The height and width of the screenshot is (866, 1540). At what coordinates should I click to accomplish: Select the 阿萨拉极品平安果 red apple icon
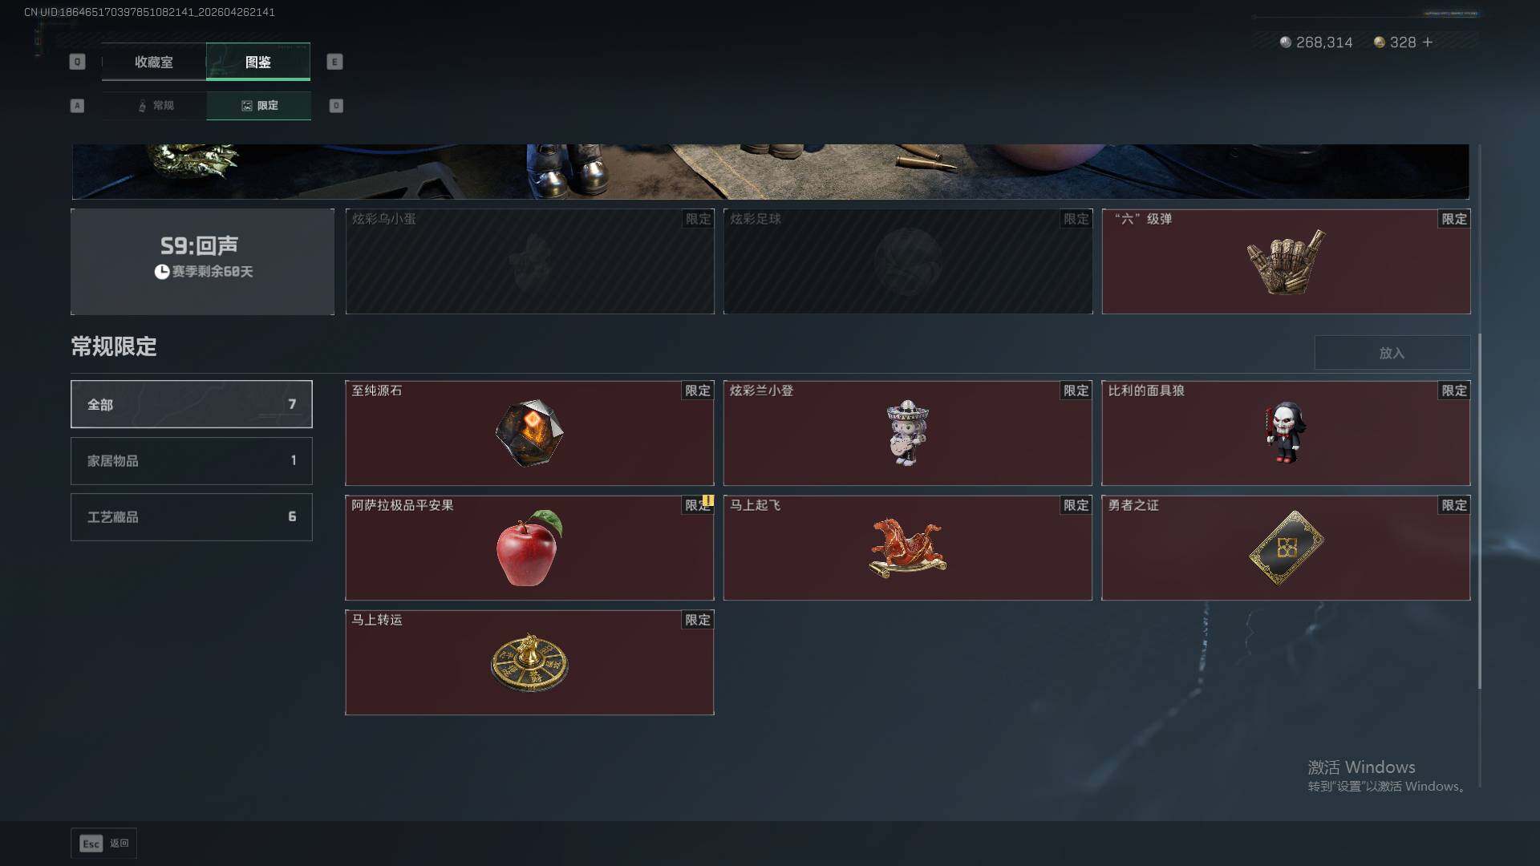pos(529,548)
